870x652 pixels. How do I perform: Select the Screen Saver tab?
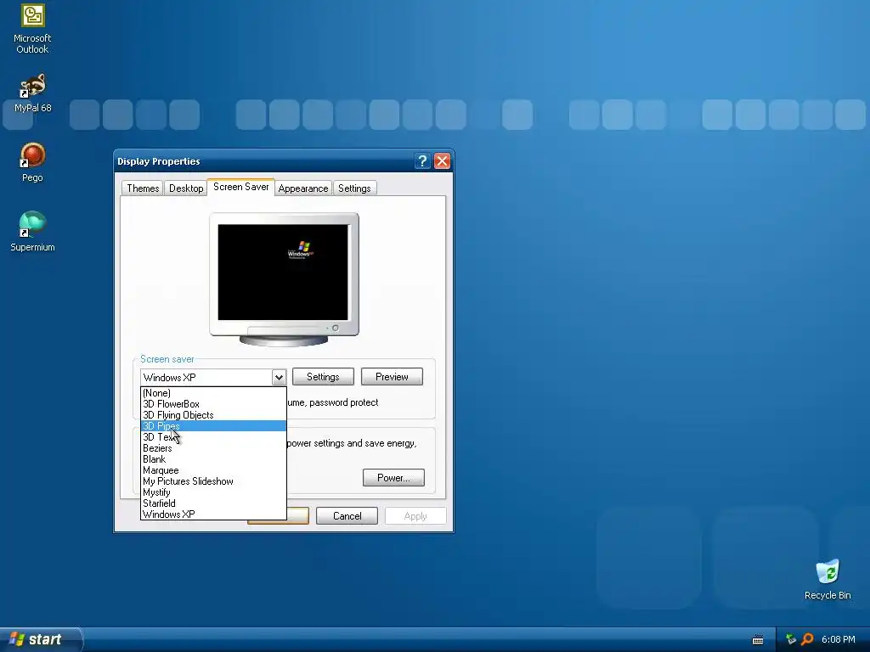(x=240, y=187)
